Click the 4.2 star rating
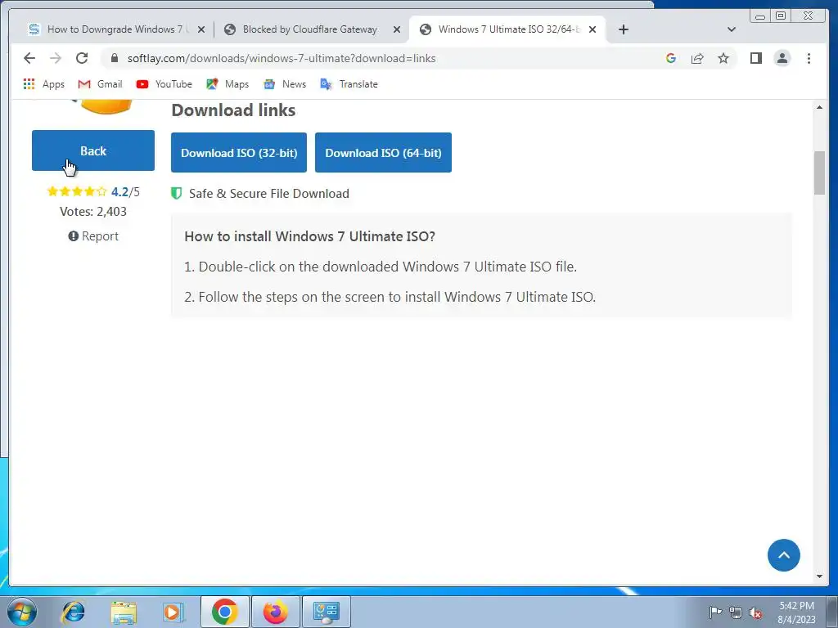838x628 pixels. click(93, 191)
